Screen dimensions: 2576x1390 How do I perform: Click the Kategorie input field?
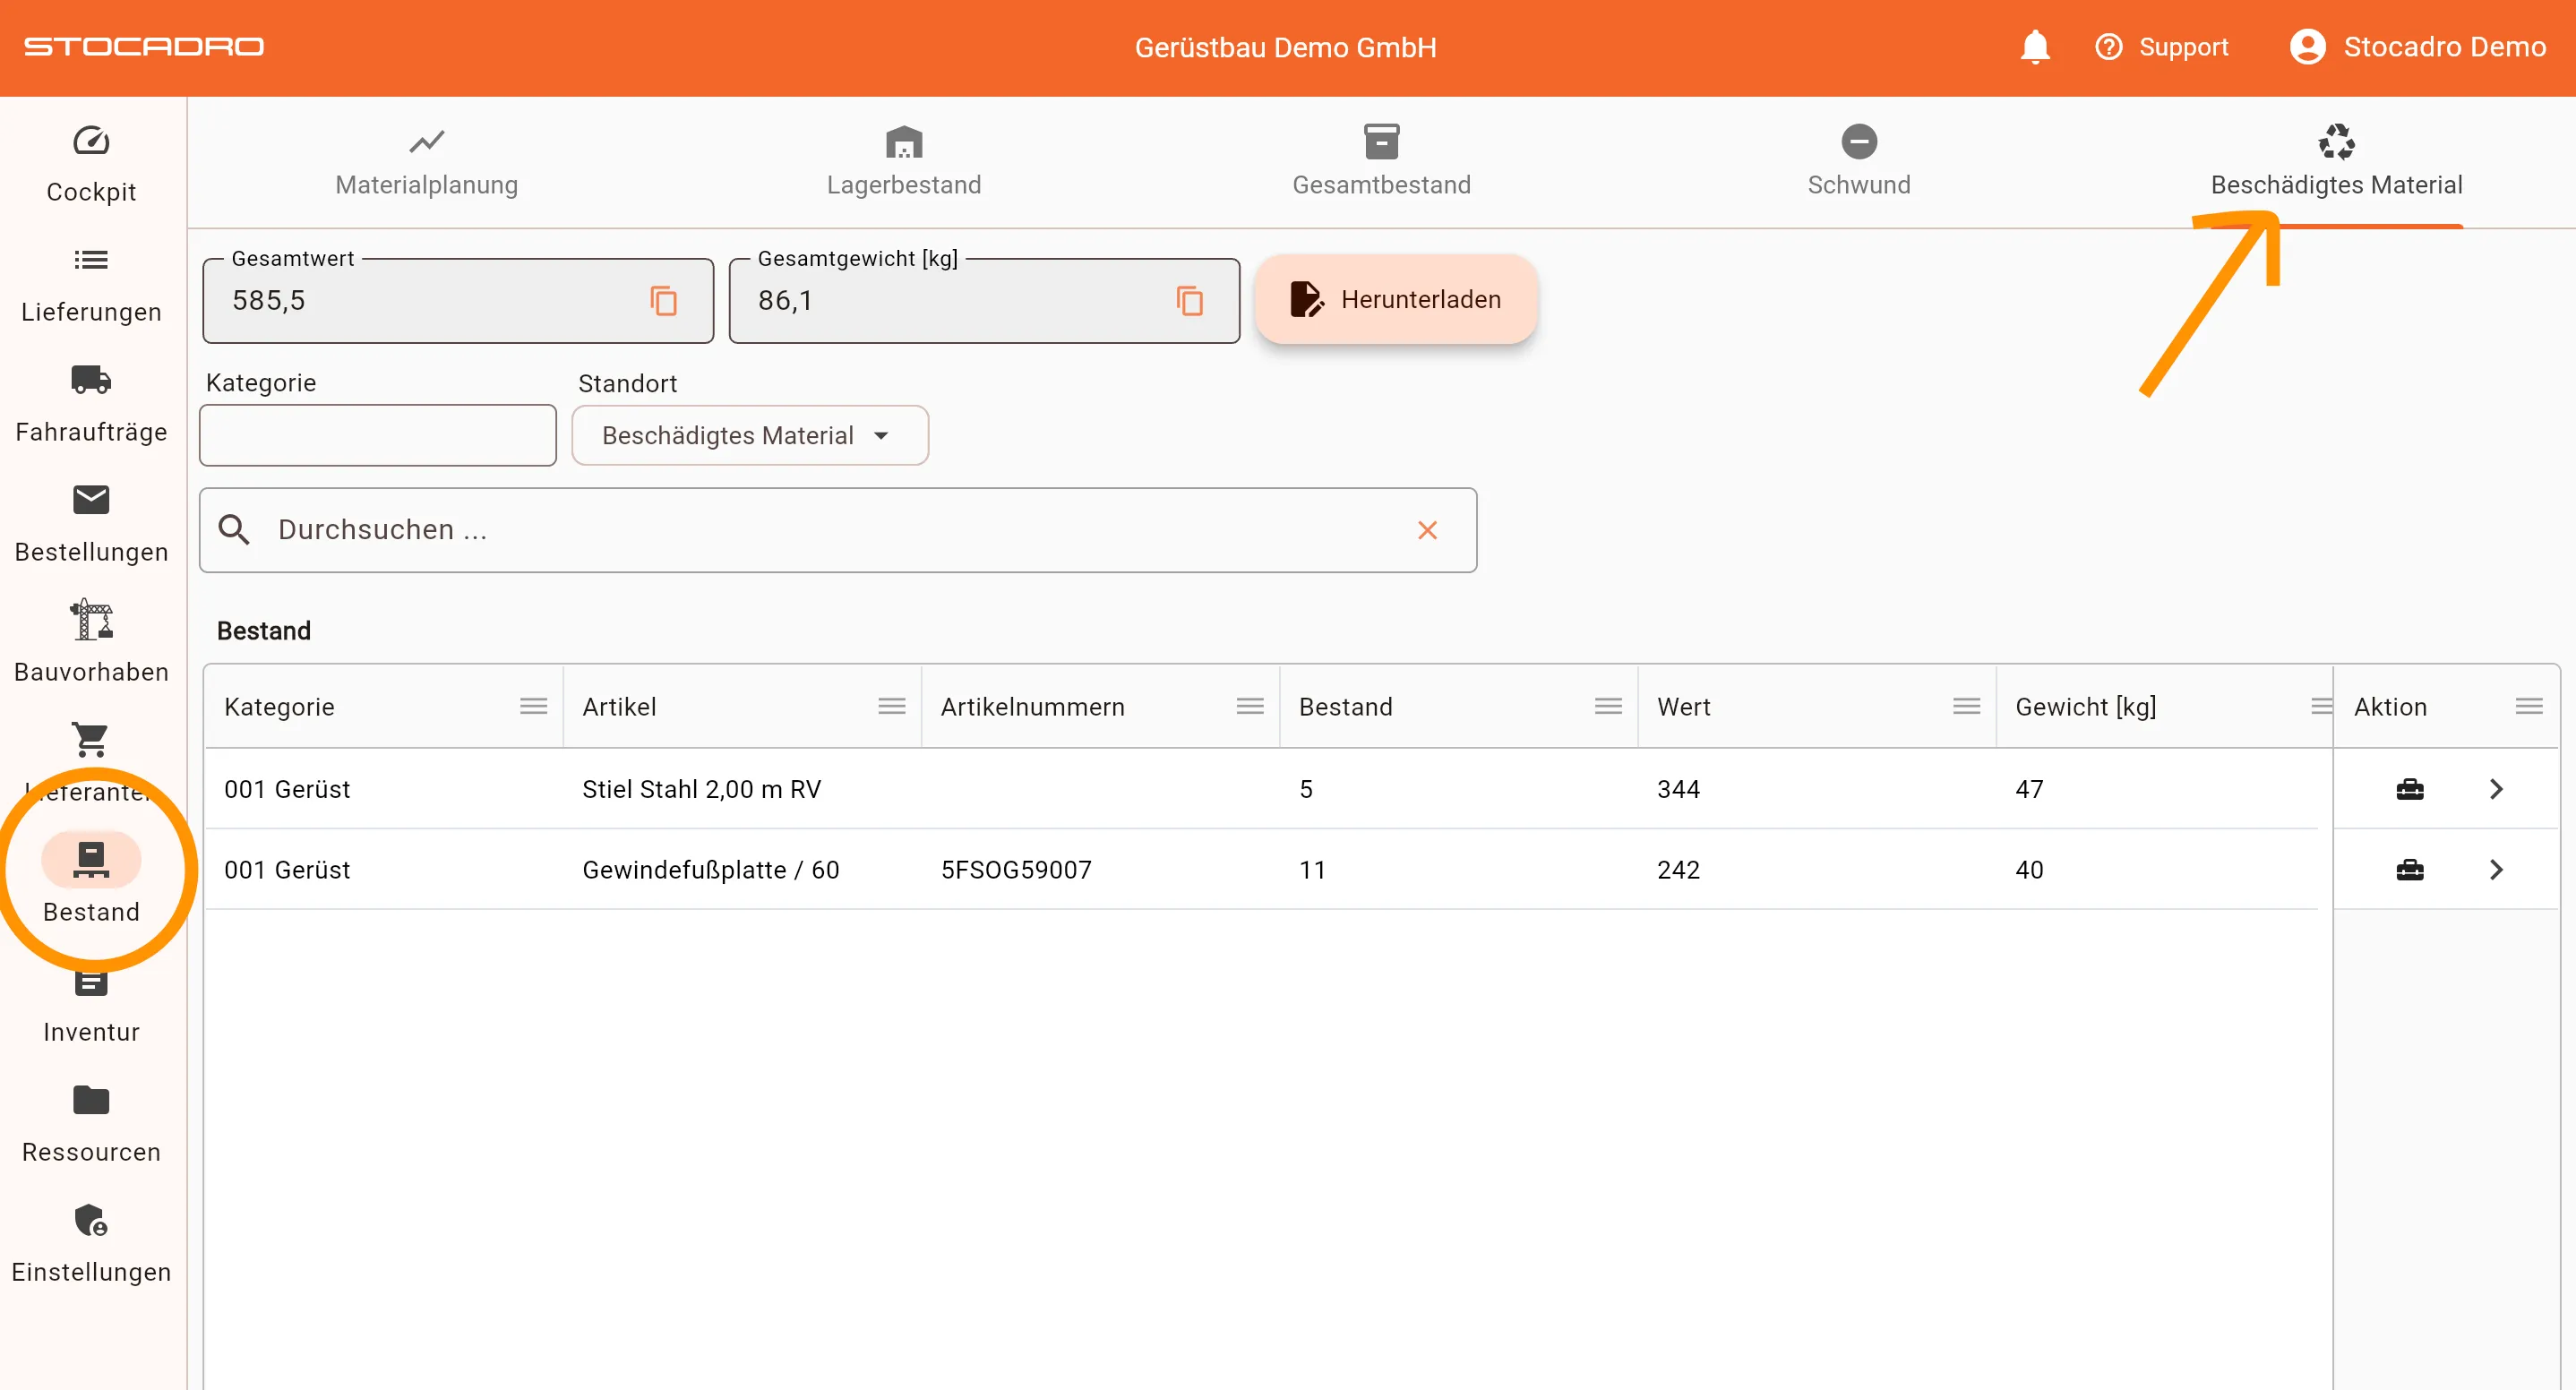tap(377, 435)
